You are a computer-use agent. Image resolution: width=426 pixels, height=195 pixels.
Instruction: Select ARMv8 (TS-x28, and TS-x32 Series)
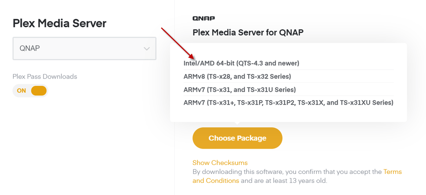(x=237, y=76)
